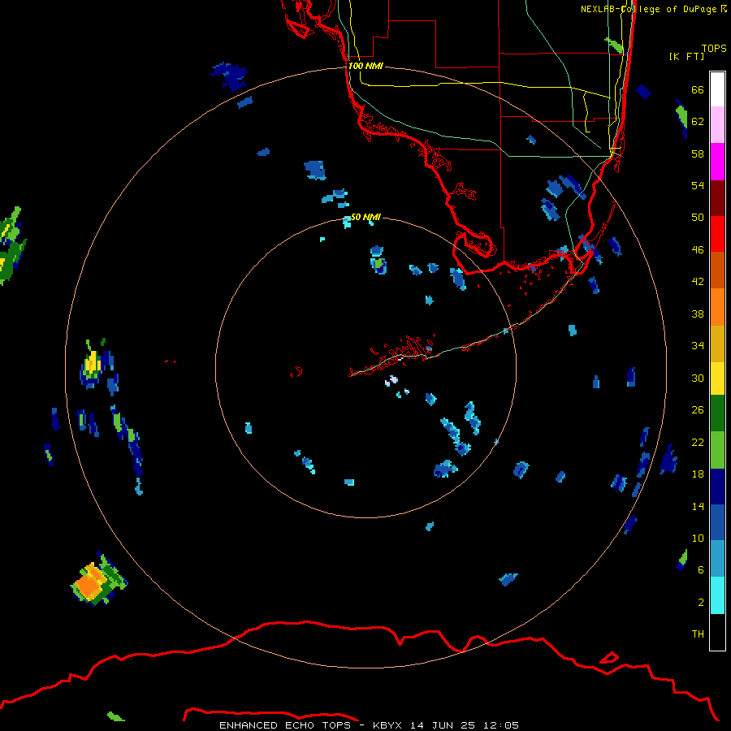Click the black TH swatch at the legend bottom
Viewport: 731px width, 731px height.
click(x=717, y=632)
